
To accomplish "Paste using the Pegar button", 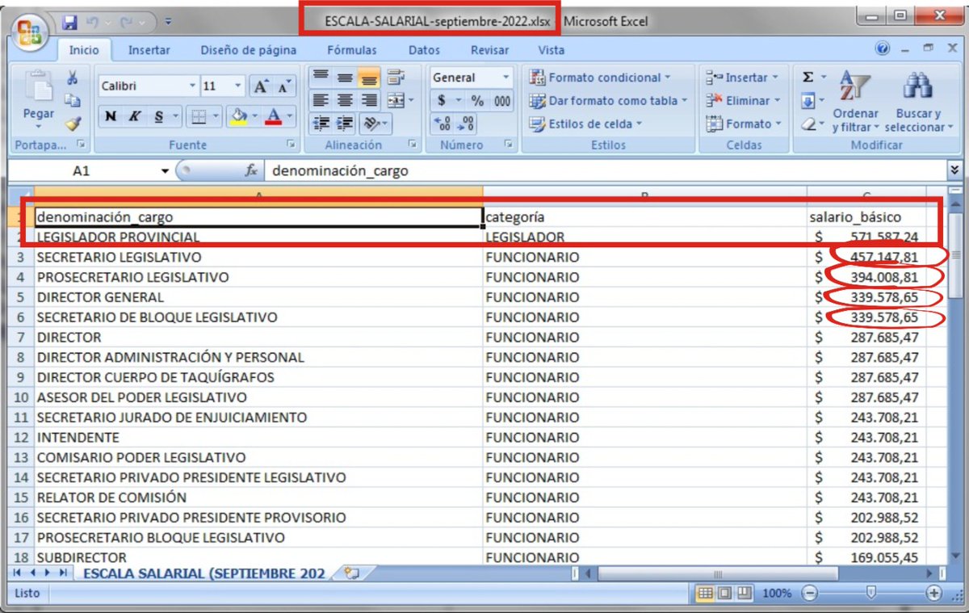I will point(39,102).
